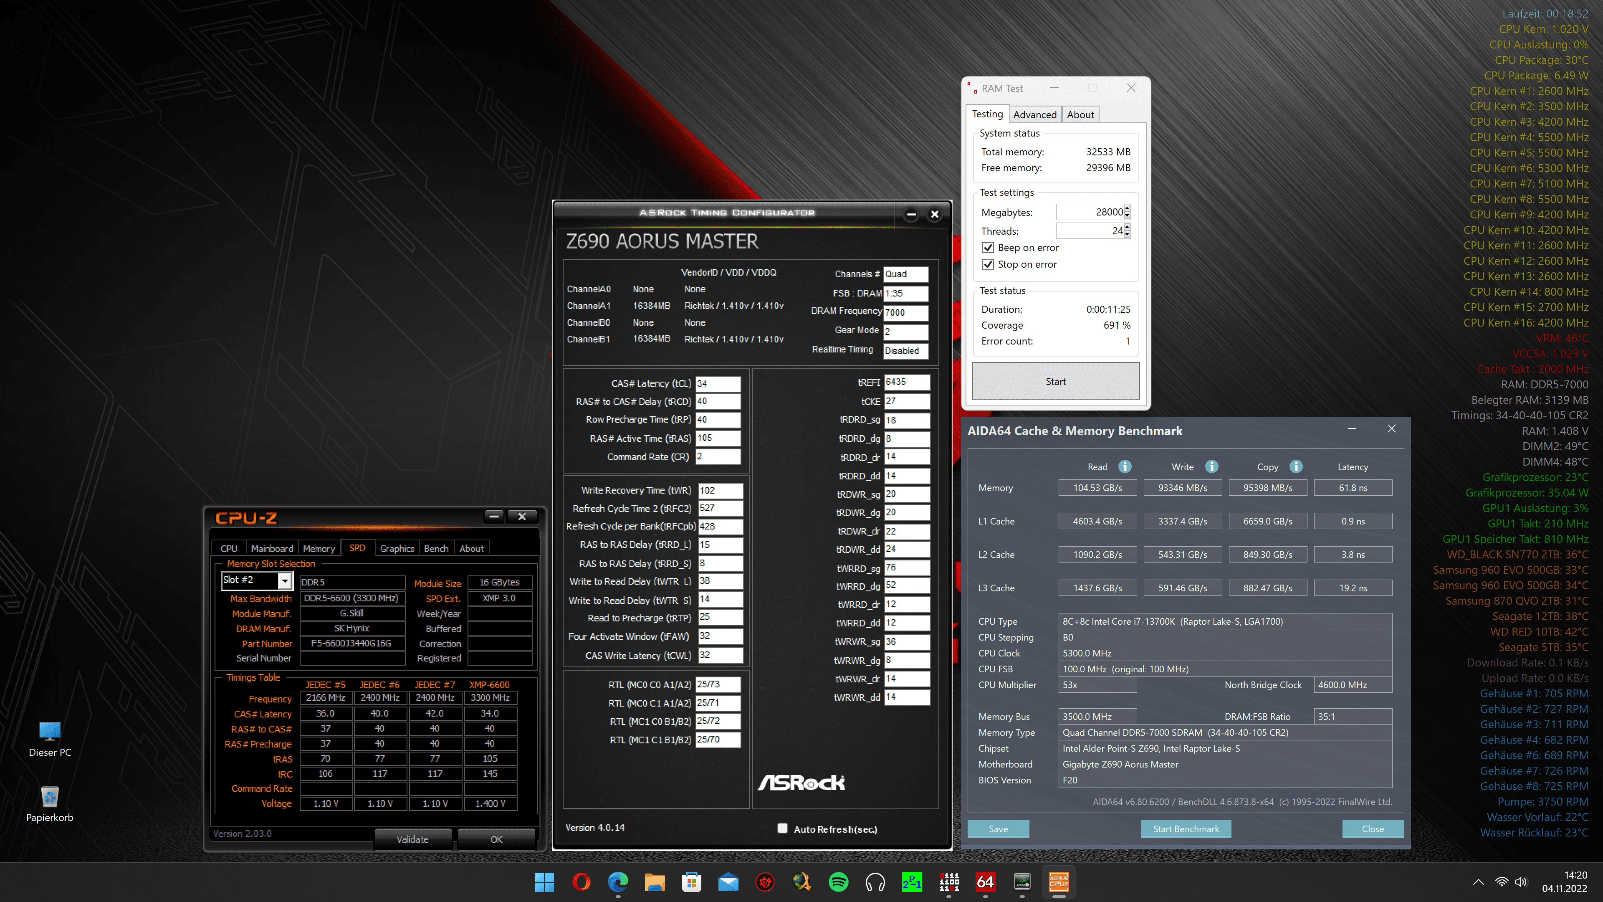Click the DRAM Frequency field showing 7000

coord(906,312)
